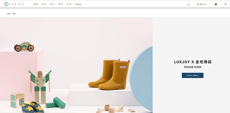This screenshot has width=230, height=113.
Task: Open the heart wishlist icon
Action: pyautogui.click(x=216, y=4)
